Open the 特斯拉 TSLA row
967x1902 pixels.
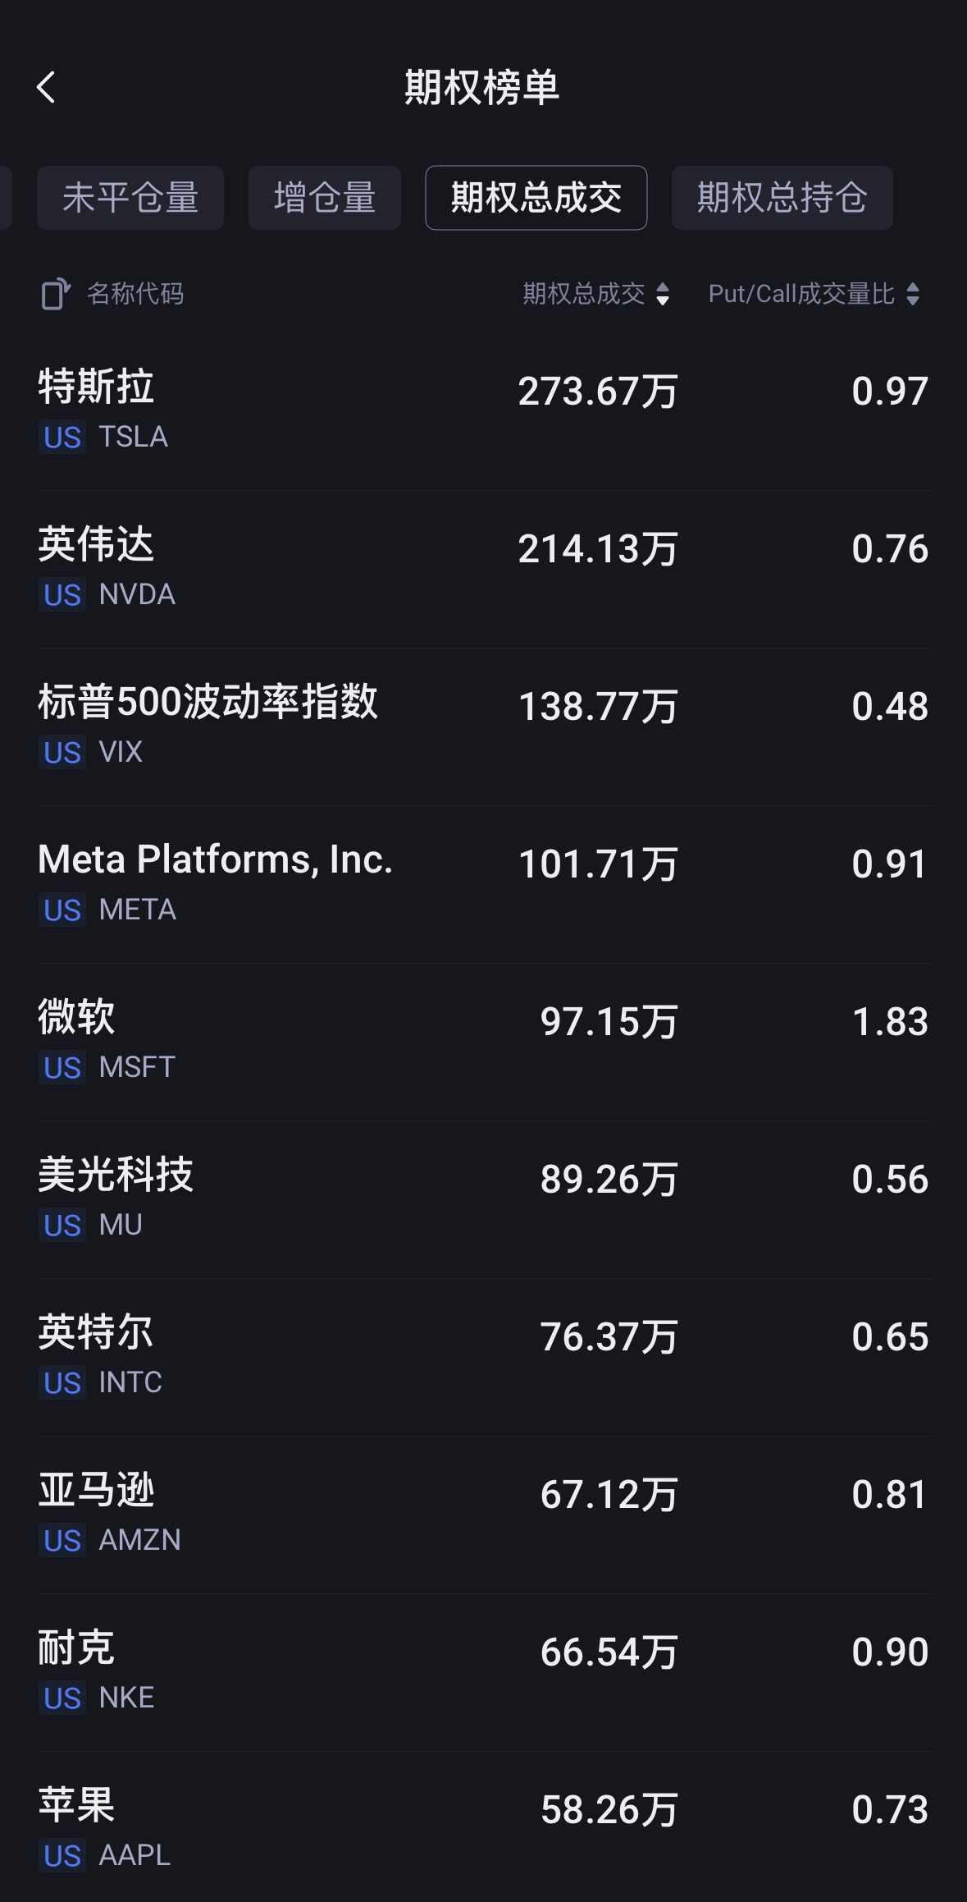(483, 410)
